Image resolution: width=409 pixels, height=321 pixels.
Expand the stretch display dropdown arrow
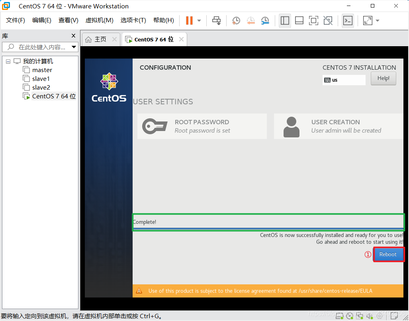(377, 21)
